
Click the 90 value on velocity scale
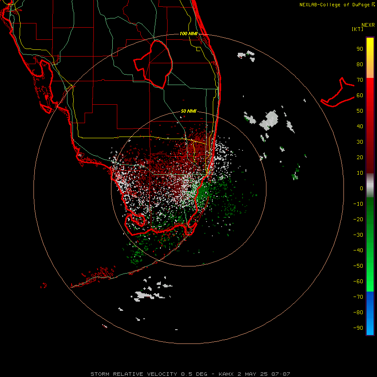tap(360, 49)
